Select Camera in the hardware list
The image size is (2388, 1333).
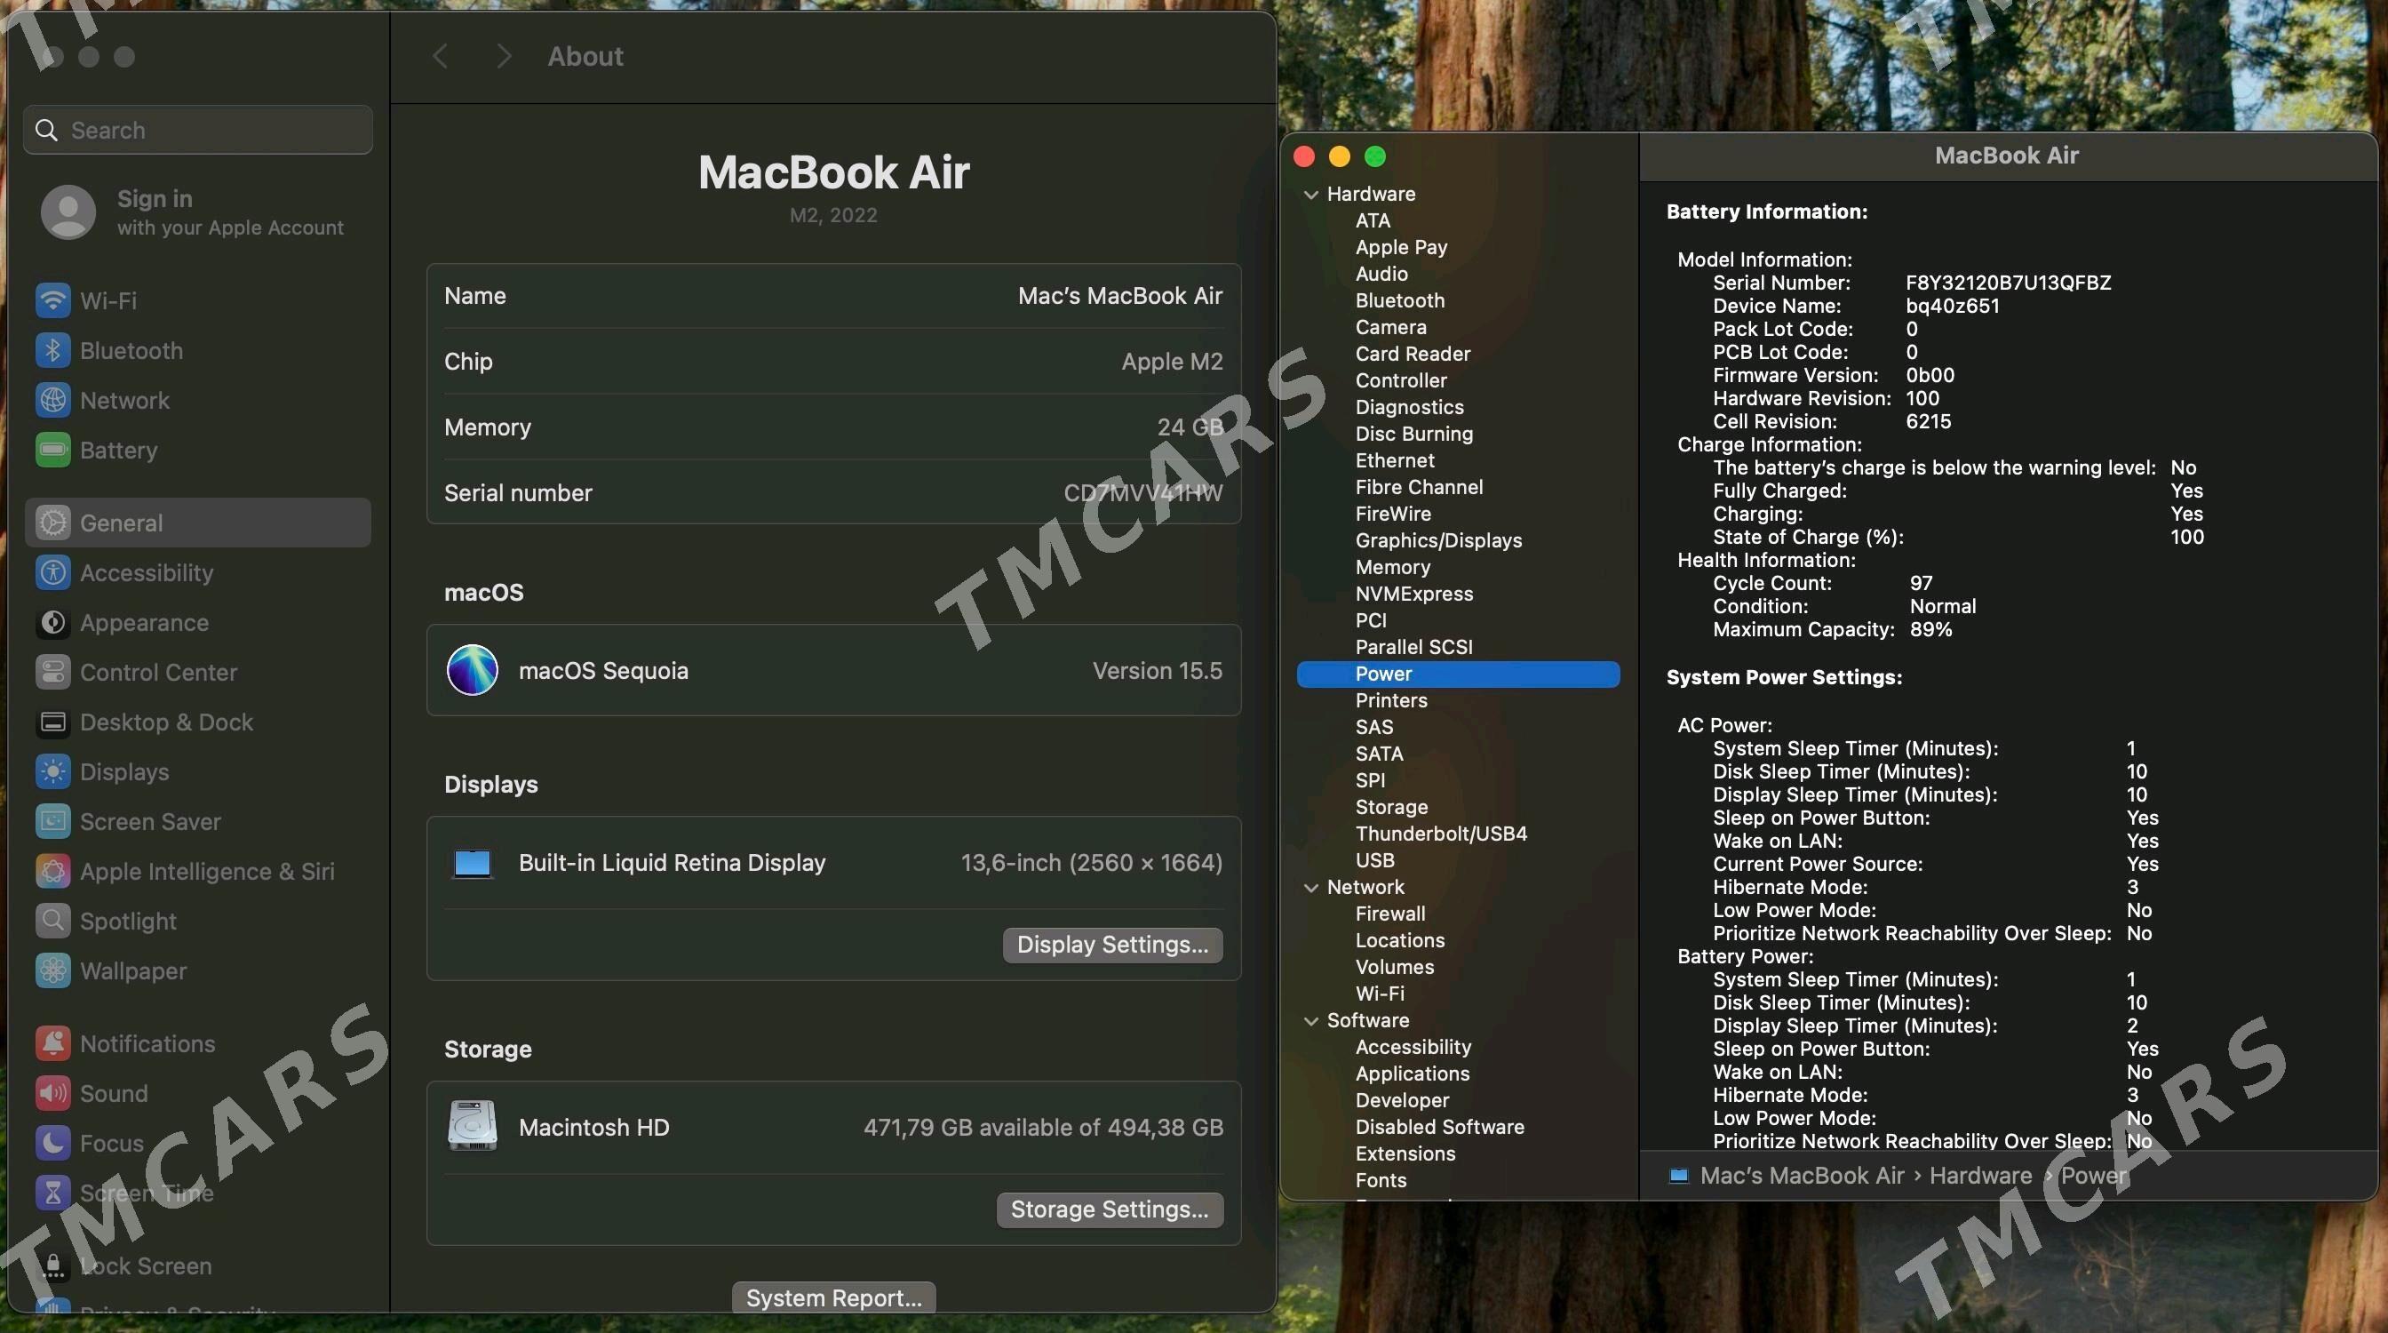[1390, 327]
